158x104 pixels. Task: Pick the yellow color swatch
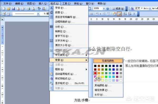103,77
